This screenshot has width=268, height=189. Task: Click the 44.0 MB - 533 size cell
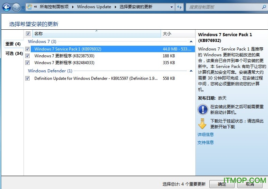177,49
